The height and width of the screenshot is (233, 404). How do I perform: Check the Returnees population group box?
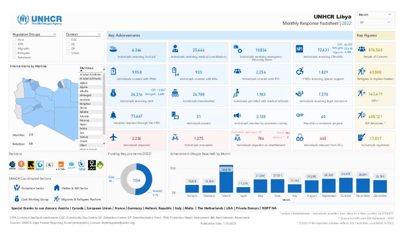(x=14, y=57)
